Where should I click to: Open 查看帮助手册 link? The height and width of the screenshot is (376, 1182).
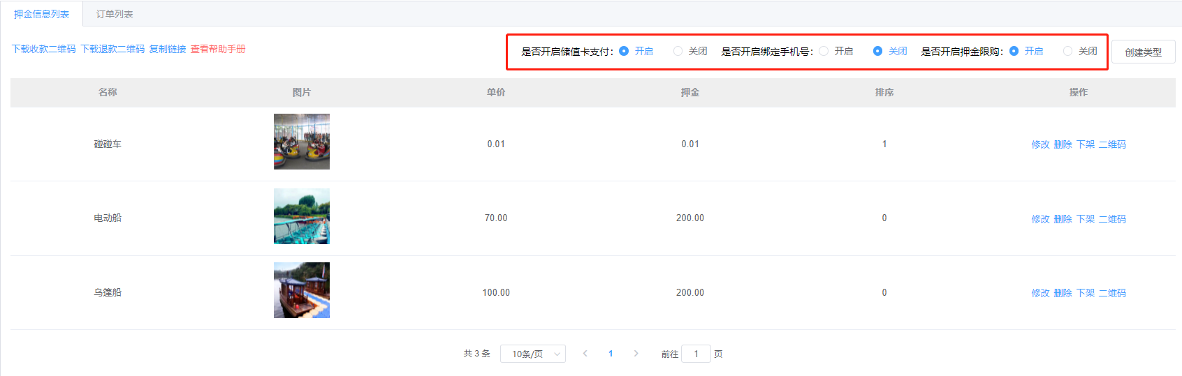[218, 49]
